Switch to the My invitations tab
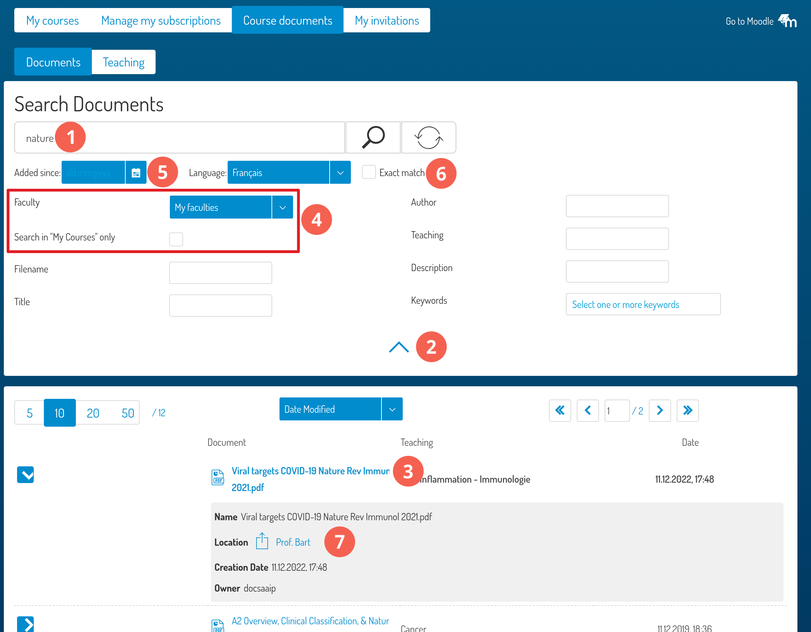Image resolution: width=811 pixels, height=632 pixels. point(387,21)
